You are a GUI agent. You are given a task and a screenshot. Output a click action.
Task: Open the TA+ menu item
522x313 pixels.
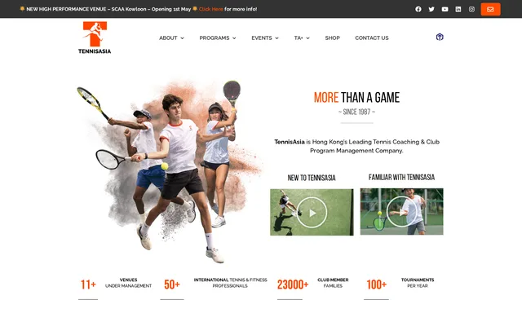[x=299, y=38]
